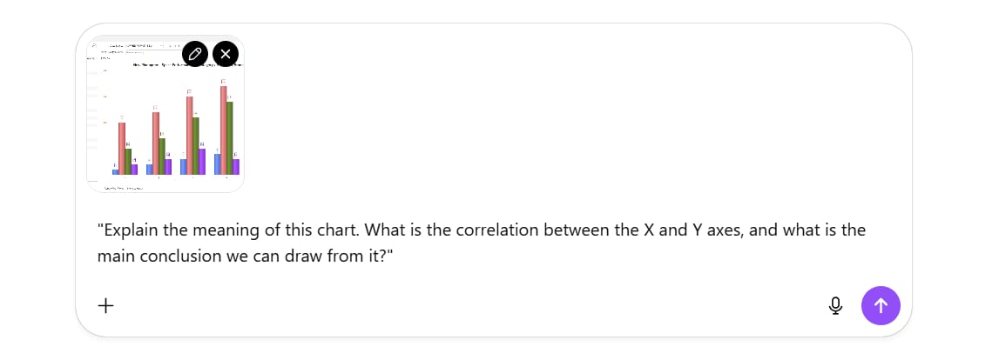Remove the attached chart with X icon

coord(226,54)
